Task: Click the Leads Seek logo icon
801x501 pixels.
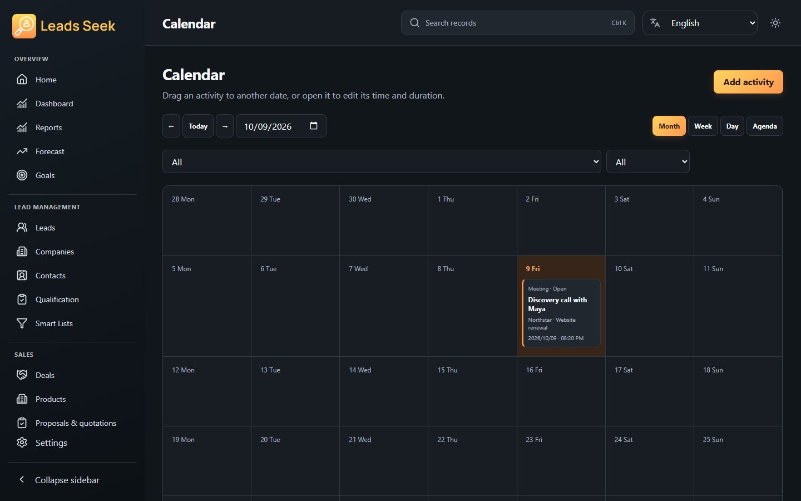Action: (24, 26)
